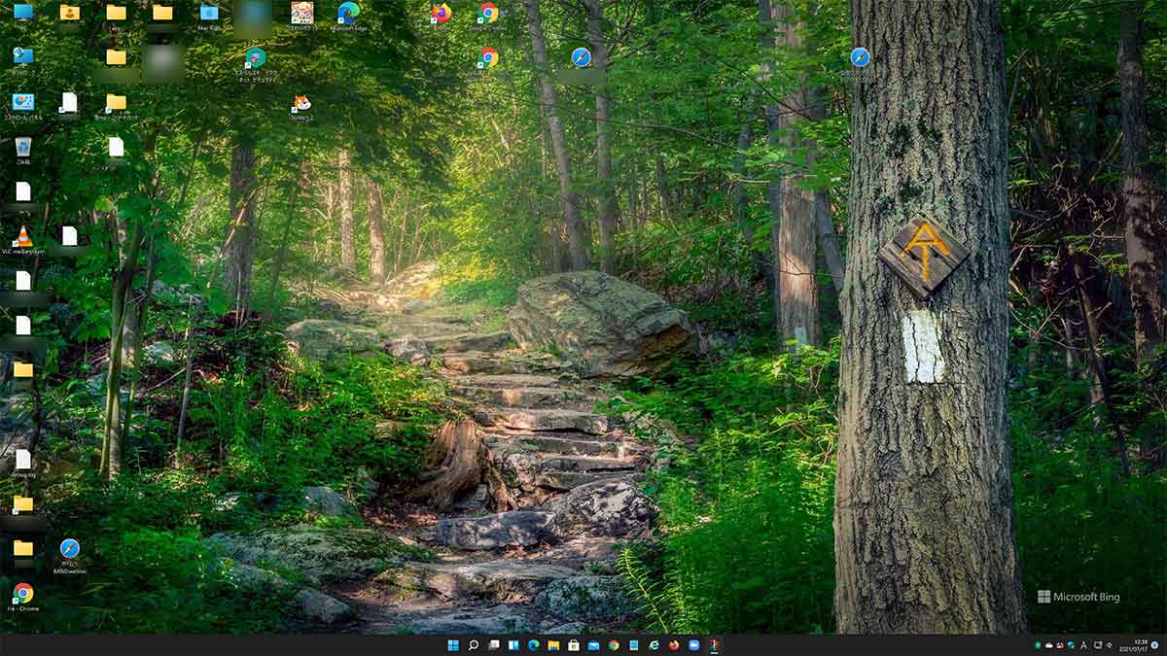The height and width of the screenshot is (656, 1167).
Task: Open the folder shortcut beside Control Panel row
Action: click(x=116, y=102)
